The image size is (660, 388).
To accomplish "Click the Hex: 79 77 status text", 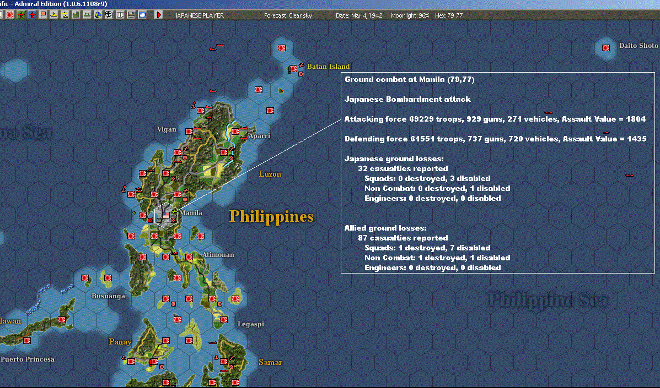I will (x=449, y=15).
